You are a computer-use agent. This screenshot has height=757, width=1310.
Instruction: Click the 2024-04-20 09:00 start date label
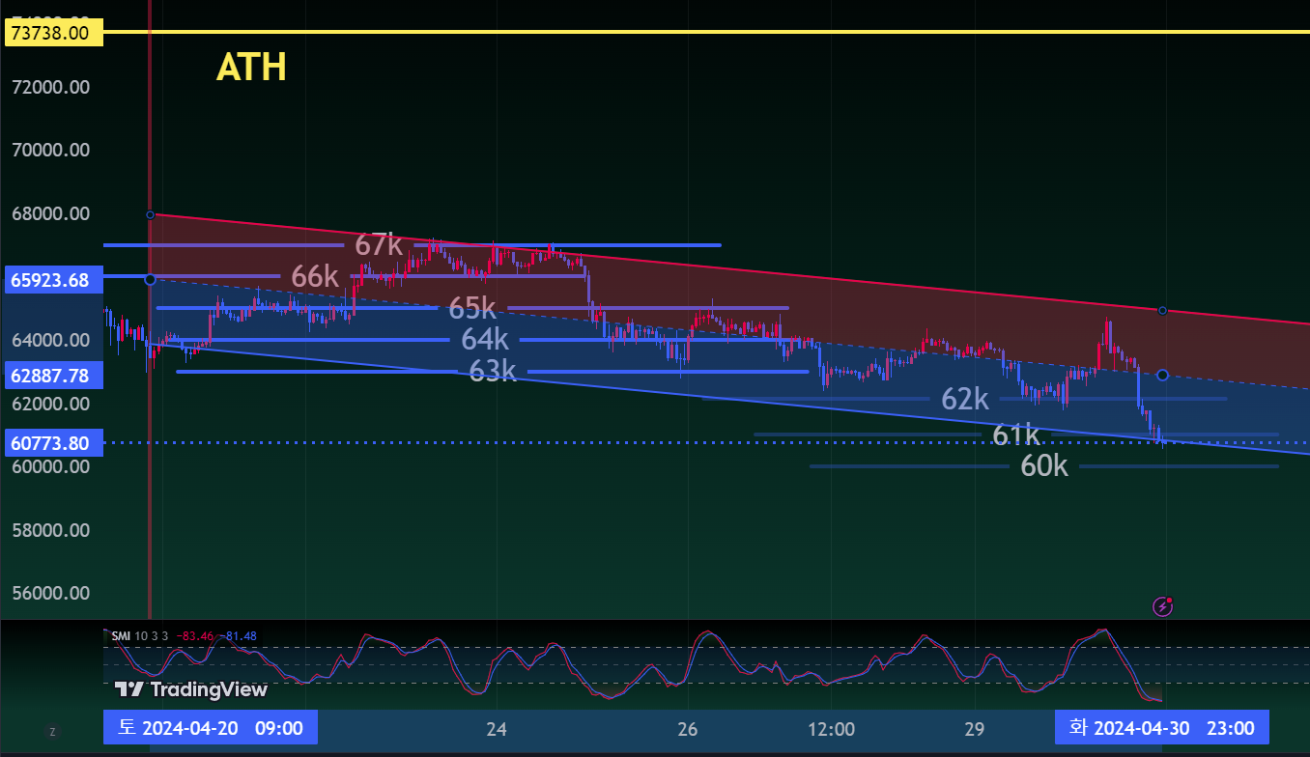pyautogui.click(x=210, y=727)
